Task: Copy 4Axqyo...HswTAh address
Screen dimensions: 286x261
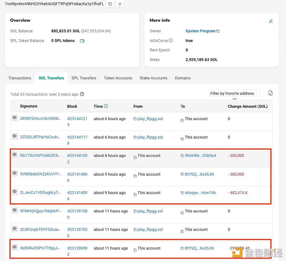Action: pyautogui.click(x=182, y=193)
